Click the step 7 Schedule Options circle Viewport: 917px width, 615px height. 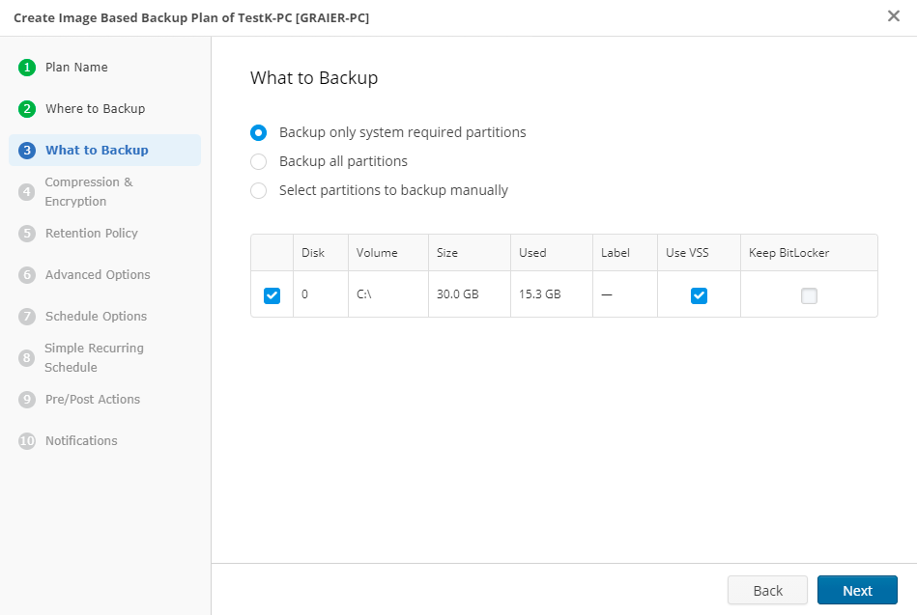26,316
